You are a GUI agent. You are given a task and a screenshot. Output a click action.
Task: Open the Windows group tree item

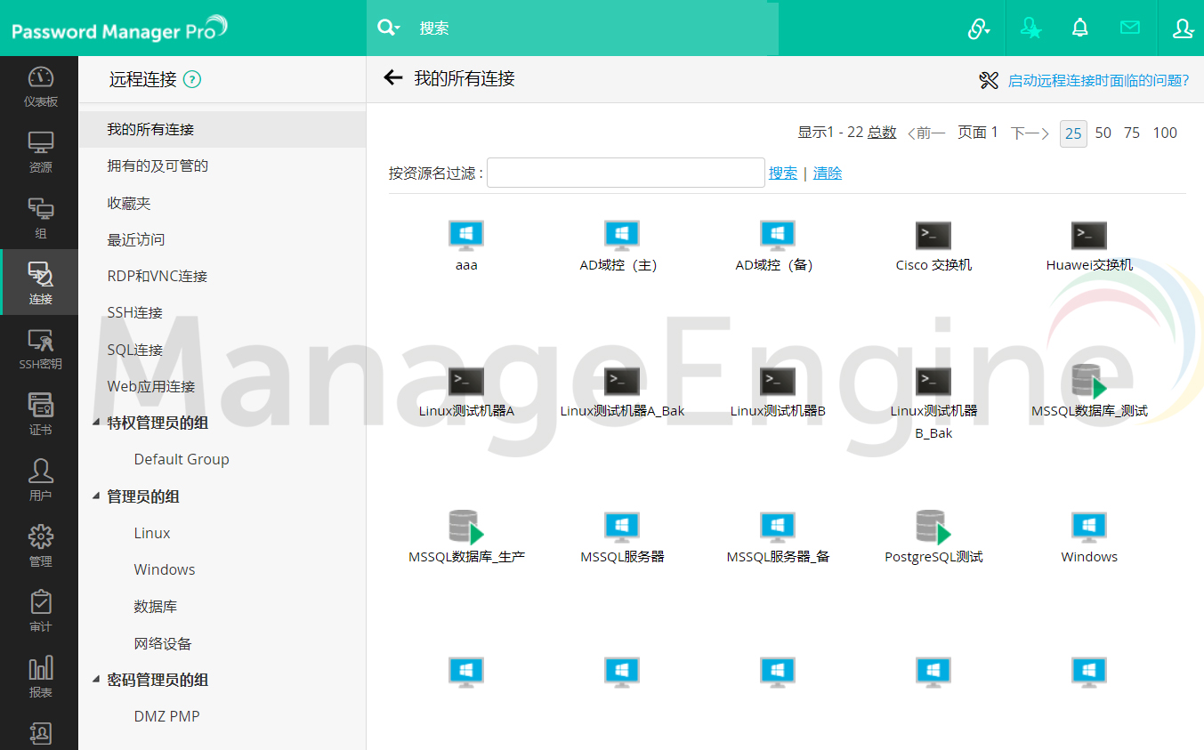(x=165, y=569)
